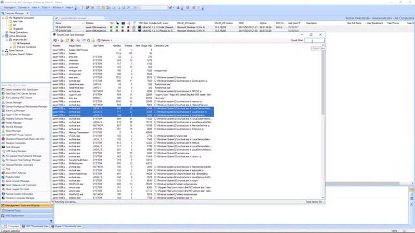
Task: Open the Window menu
Action: (x=58, y=7)
